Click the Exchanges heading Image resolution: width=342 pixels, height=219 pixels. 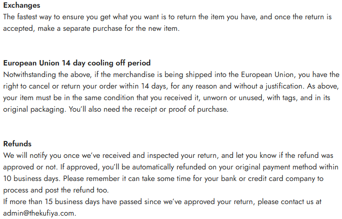tap(21, 6)
